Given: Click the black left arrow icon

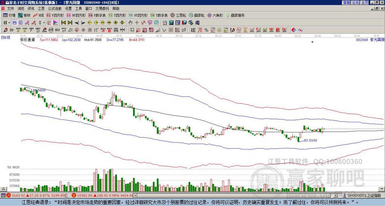Looking at the screenshot, I should tap(77, 23).
